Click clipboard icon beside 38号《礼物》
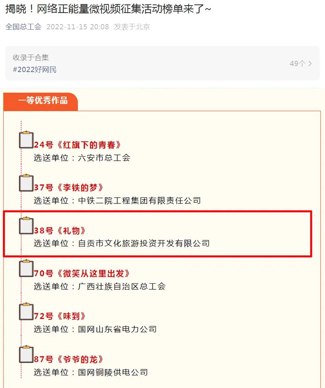325x388 pixels. click(26, 226)
